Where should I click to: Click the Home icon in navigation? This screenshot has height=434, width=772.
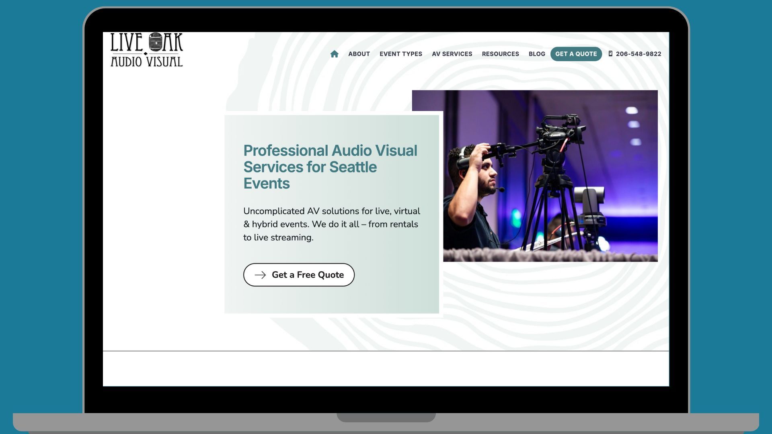pos(334,54)
